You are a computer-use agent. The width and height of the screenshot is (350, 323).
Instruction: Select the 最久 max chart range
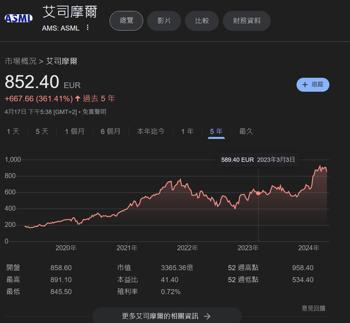pos(246,131)
